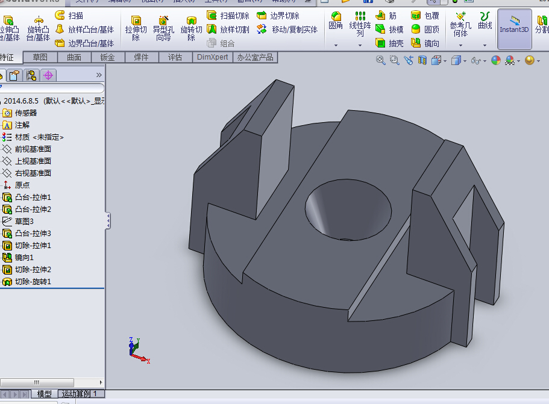Switch to the 草图 (Sketch) ribbon tab
This screenshot has height=404, width=549.
[x=40, y=57]
